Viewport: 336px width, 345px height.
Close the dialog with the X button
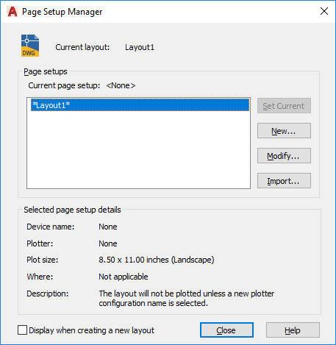(324, 11)
